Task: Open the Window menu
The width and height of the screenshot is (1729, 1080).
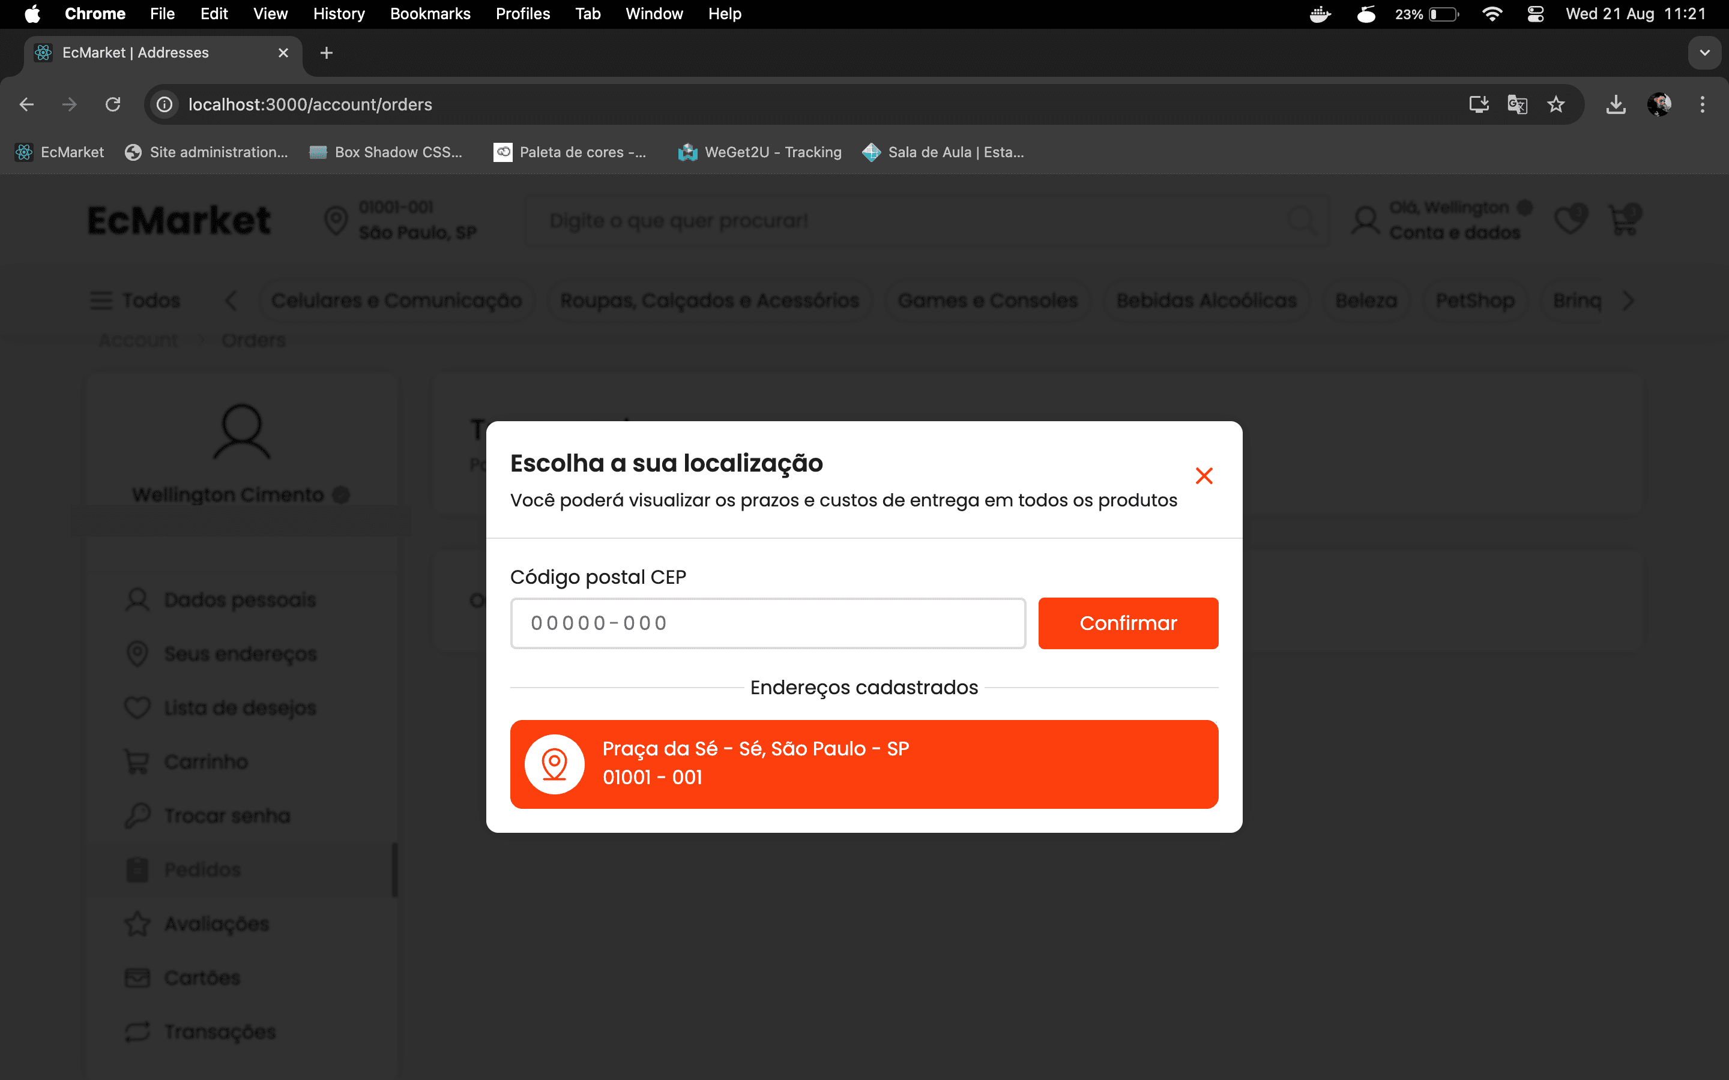Action: (654, 14)
